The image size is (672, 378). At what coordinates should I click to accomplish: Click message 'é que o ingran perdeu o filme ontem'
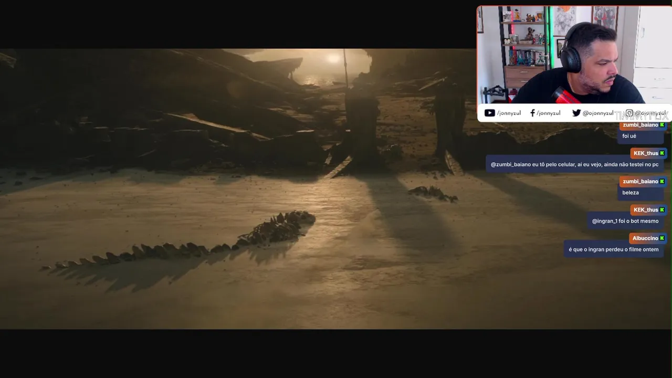tap(614, 249)
